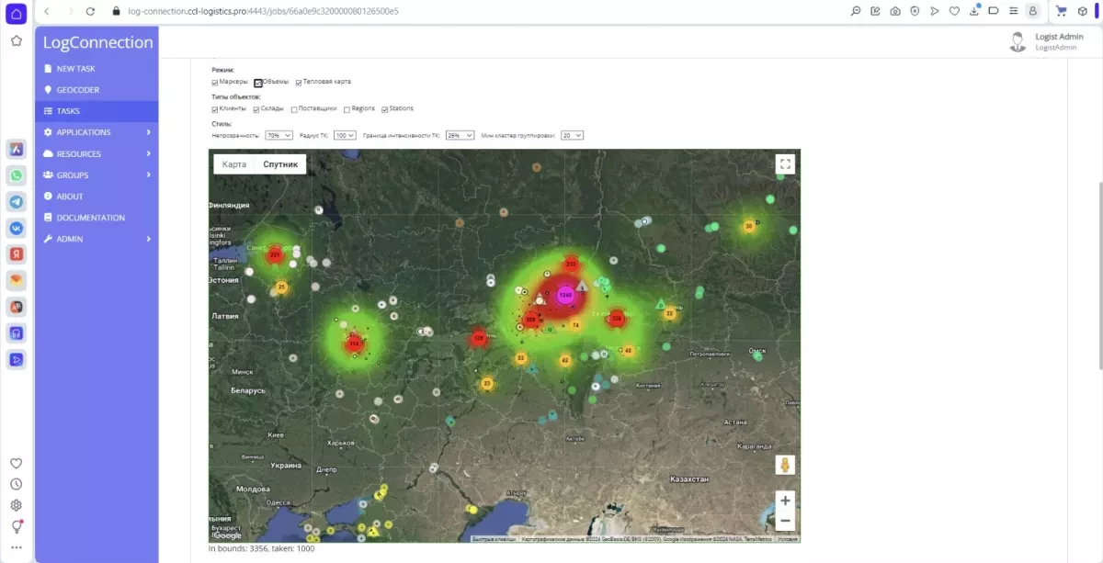Image resolution: width=1103 pixels, height=563 pixels.
Task: Reload the page with refresh icon
Action: point(90,11)
